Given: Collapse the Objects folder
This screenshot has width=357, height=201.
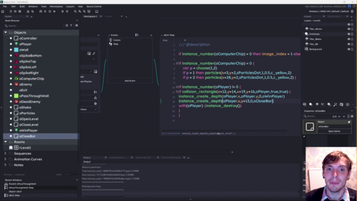Looking at the screenshot, I should [x=6, y=32].
